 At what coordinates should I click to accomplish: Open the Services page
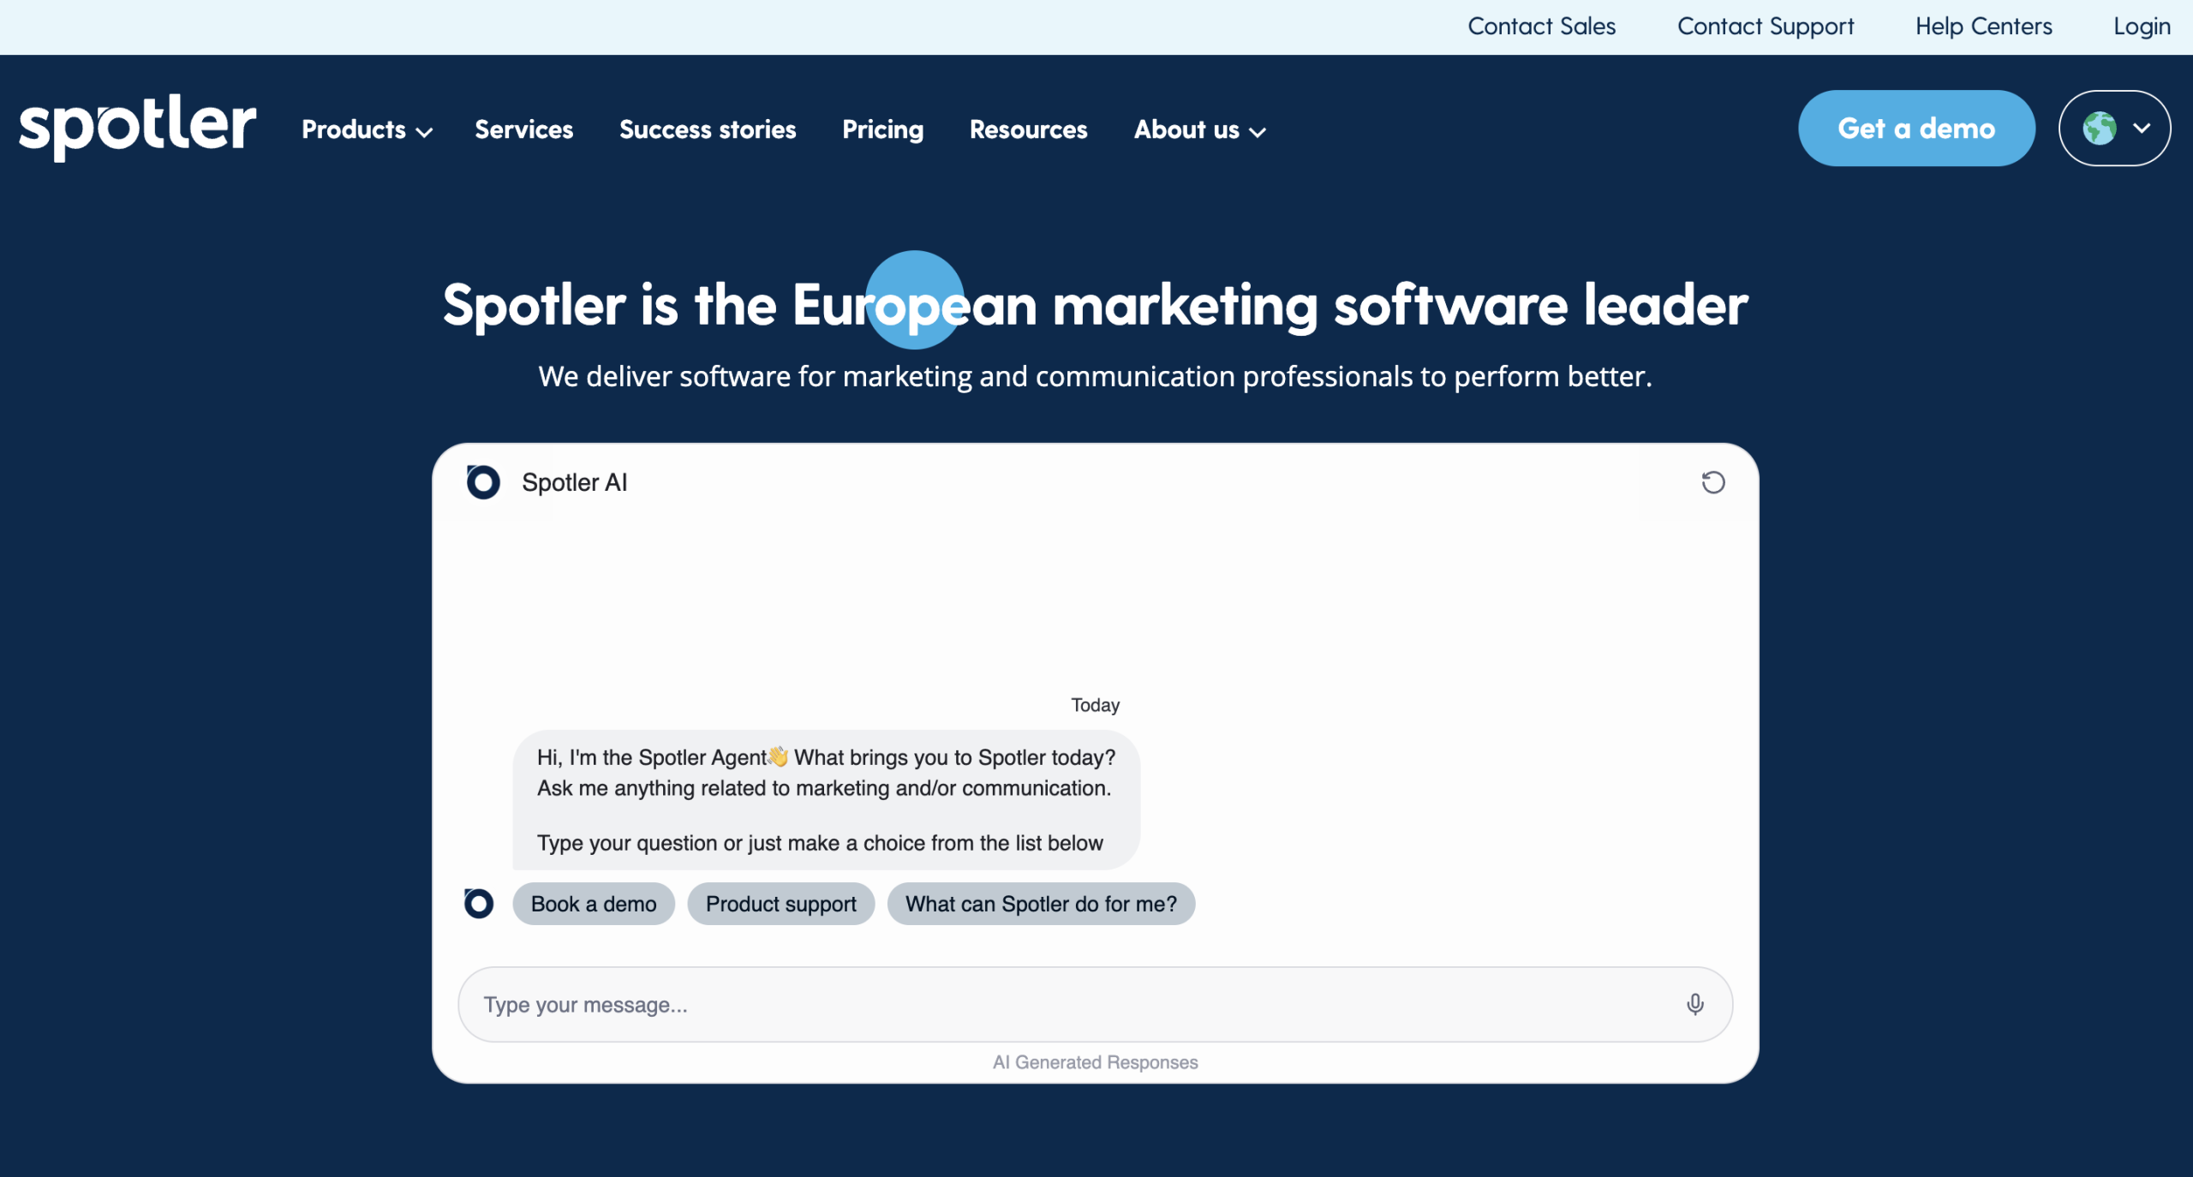pos(524,129)
